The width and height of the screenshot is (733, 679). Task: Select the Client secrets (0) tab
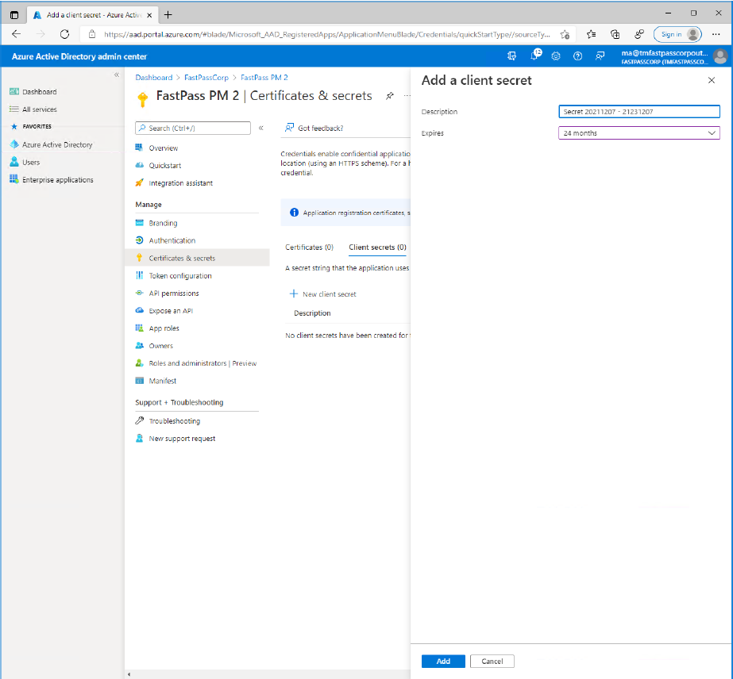point(377,247)
